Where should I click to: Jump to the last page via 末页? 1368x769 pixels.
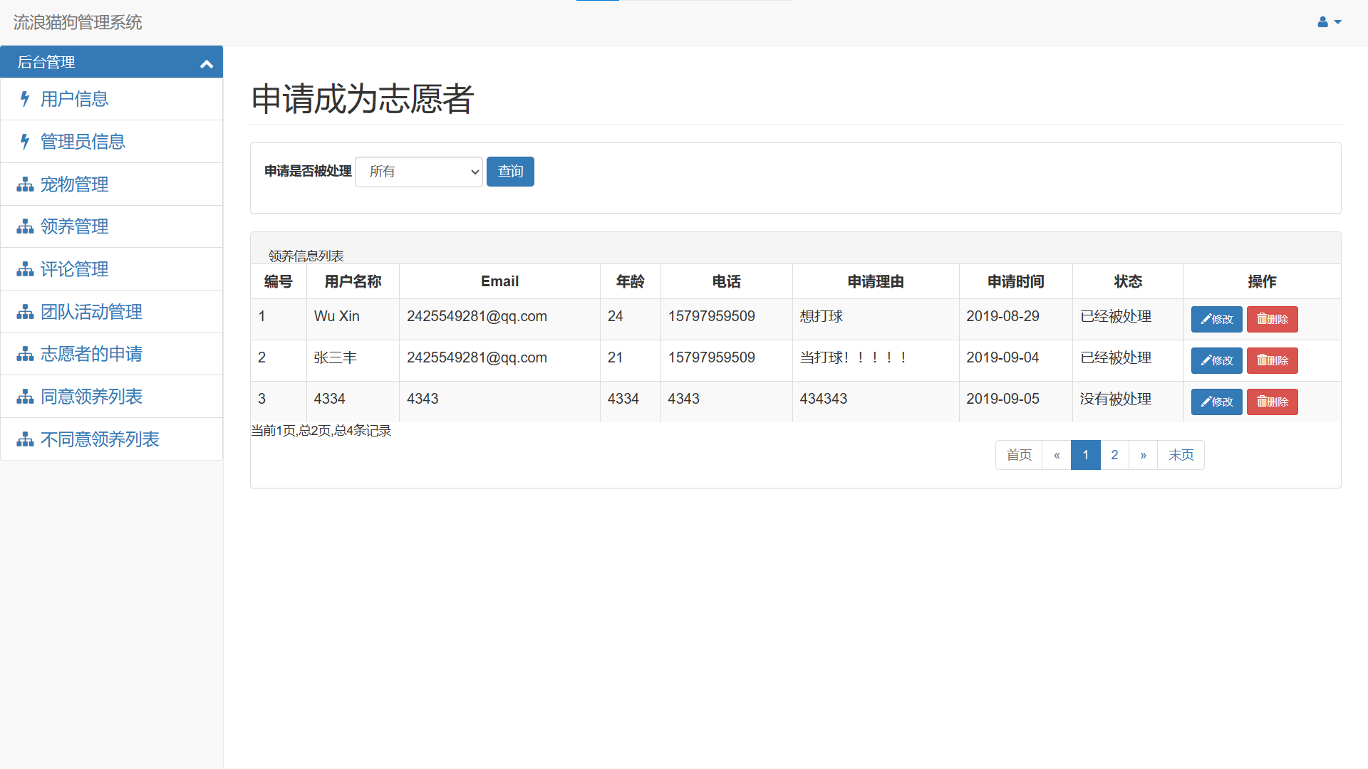pos(1181,455)
